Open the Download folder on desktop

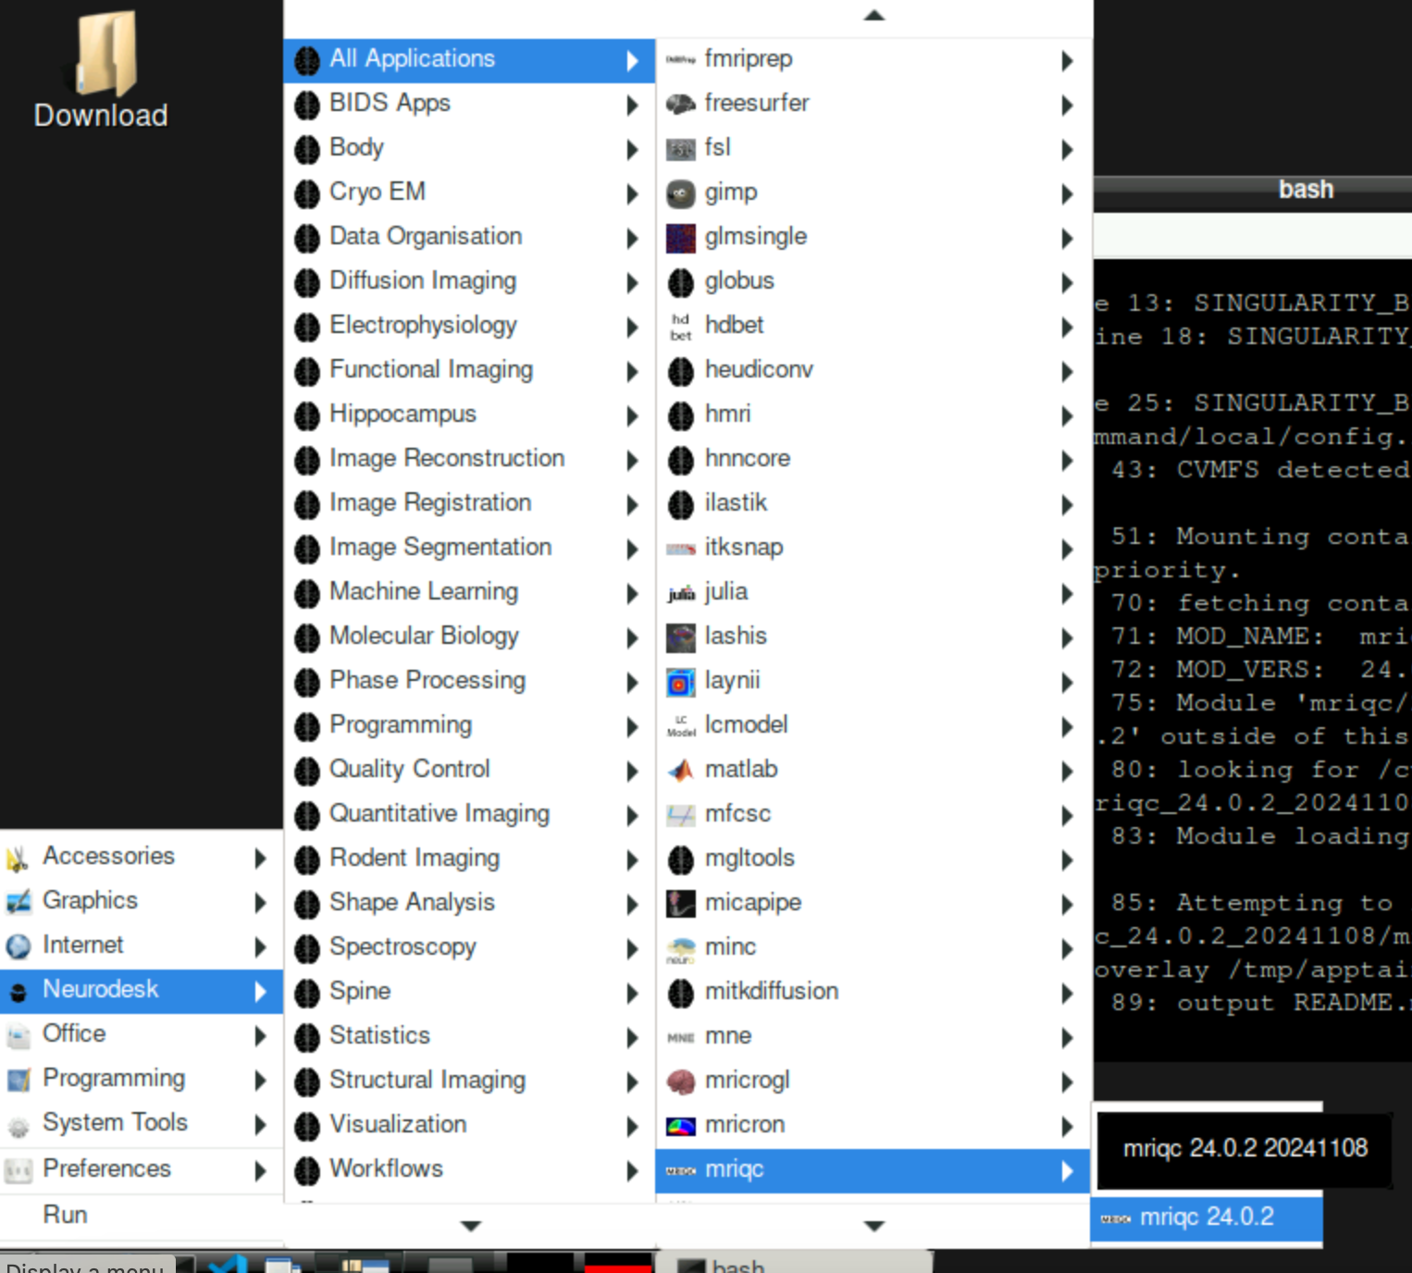(x=101, y=69)
